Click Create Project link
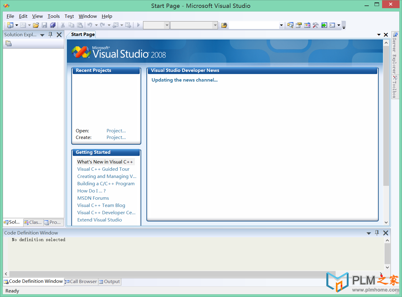Viewport: 402px width, 297px height. (116, 137)
